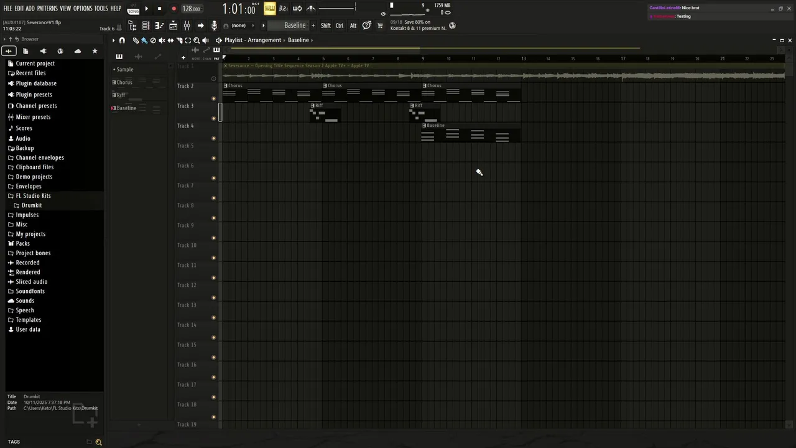Viewport: 796px width, 448px height.
Task: Select the Draw pencil tool
Action: coord(136,40)
